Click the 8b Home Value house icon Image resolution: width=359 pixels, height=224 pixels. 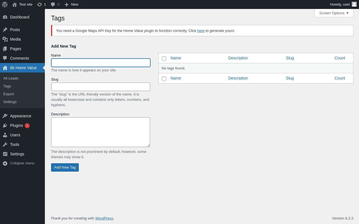pyautogui.click(x=5, y=68)
